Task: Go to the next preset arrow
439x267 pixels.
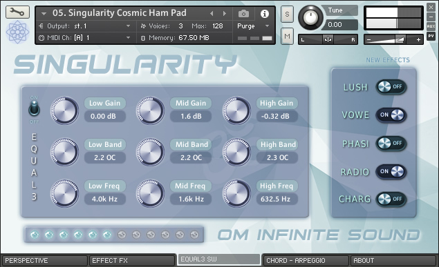Action: (225, 13)
